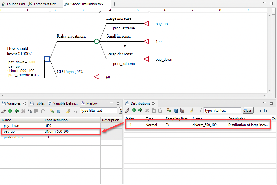Click the tree hierarchy icon next to Clear

[x=259, y=111]
